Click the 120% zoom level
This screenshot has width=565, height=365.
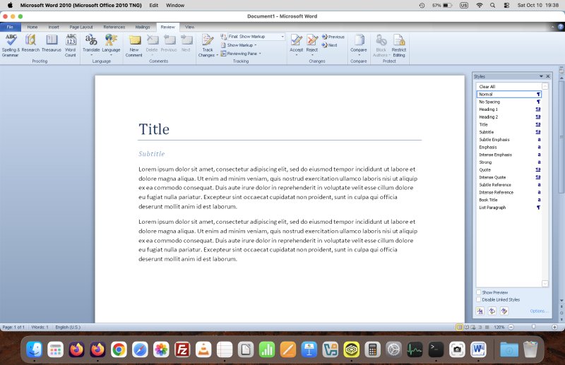(x=499, y=327)
